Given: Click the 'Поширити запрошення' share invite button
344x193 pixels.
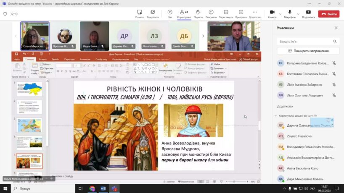Looking at the screenshot, I should pyautogui.click(x=308, y=51).
